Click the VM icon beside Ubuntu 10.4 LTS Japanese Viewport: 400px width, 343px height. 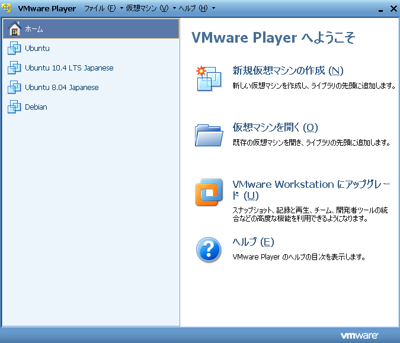point(14,68)
